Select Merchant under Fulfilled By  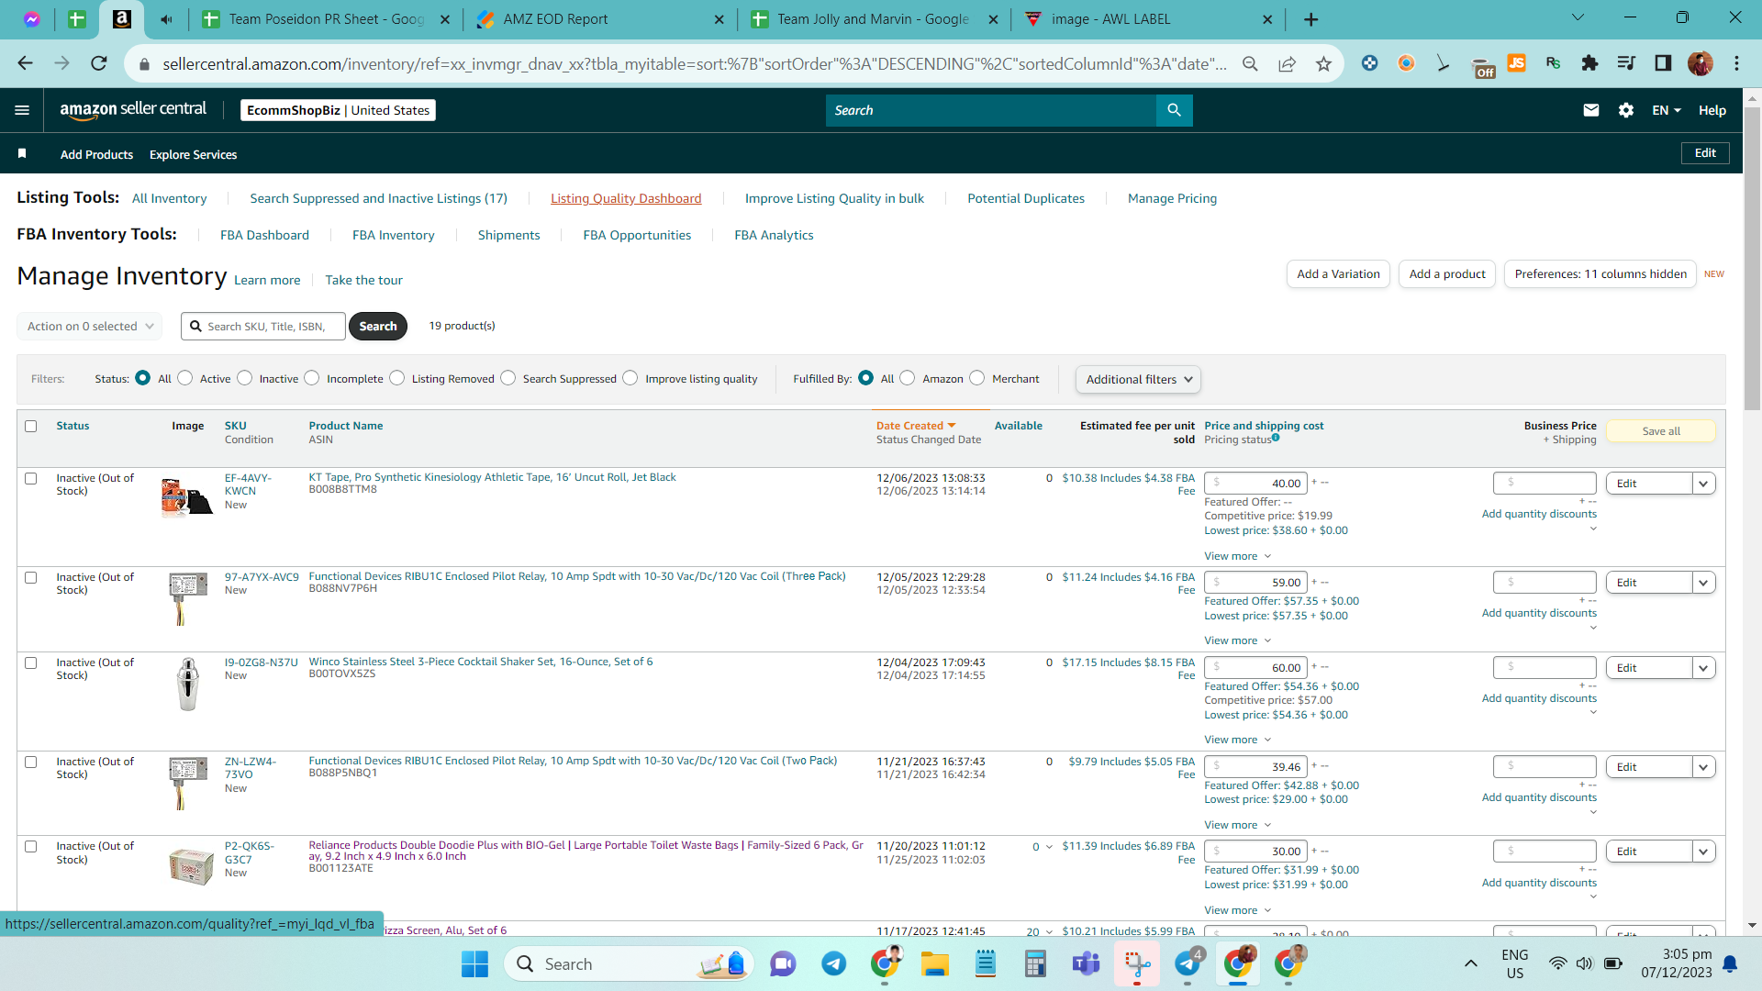[977, 378]
